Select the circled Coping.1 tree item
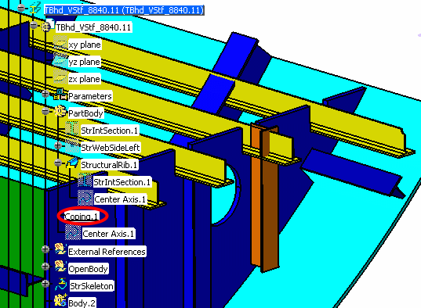 [82, 216]
